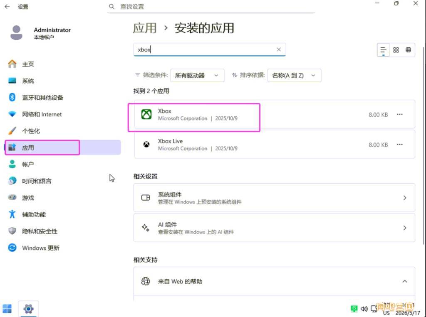Click the Settings gear on taskbar

tap(29, 309)
